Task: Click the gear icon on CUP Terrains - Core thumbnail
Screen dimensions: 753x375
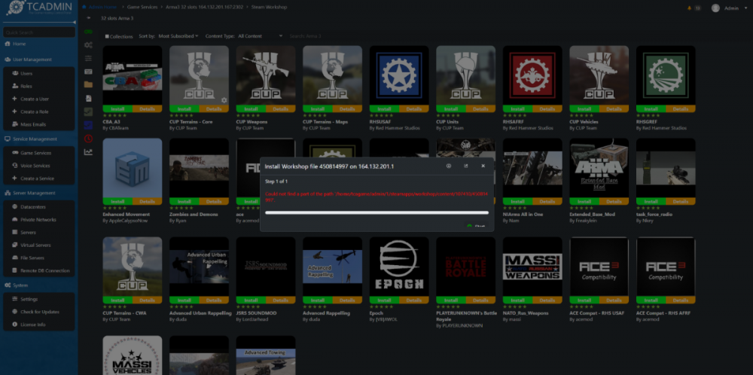Action: click(x=224, y=100)
